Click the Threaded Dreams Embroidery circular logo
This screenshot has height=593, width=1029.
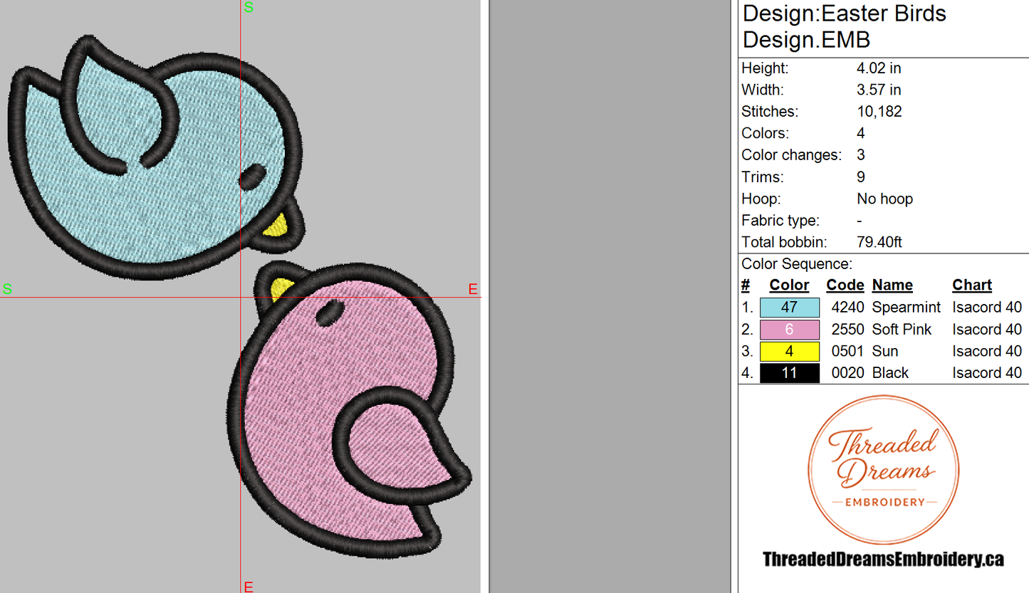[x=884, y=470]
